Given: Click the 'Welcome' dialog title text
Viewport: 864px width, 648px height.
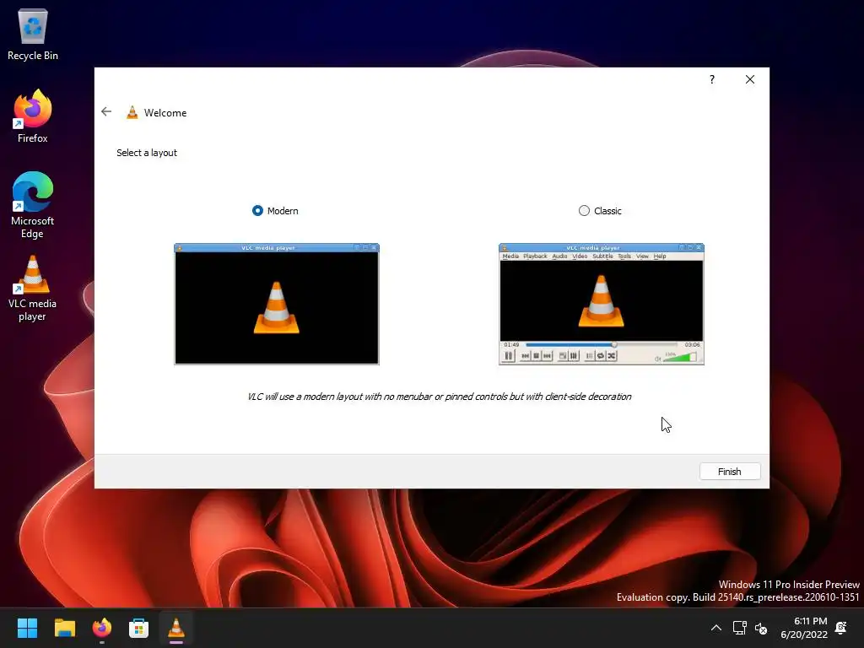Looking at the screenshot, I should [165, 113].
